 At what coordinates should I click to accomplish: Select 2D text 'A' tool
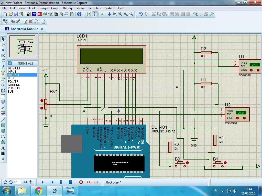tap(3, 148)
